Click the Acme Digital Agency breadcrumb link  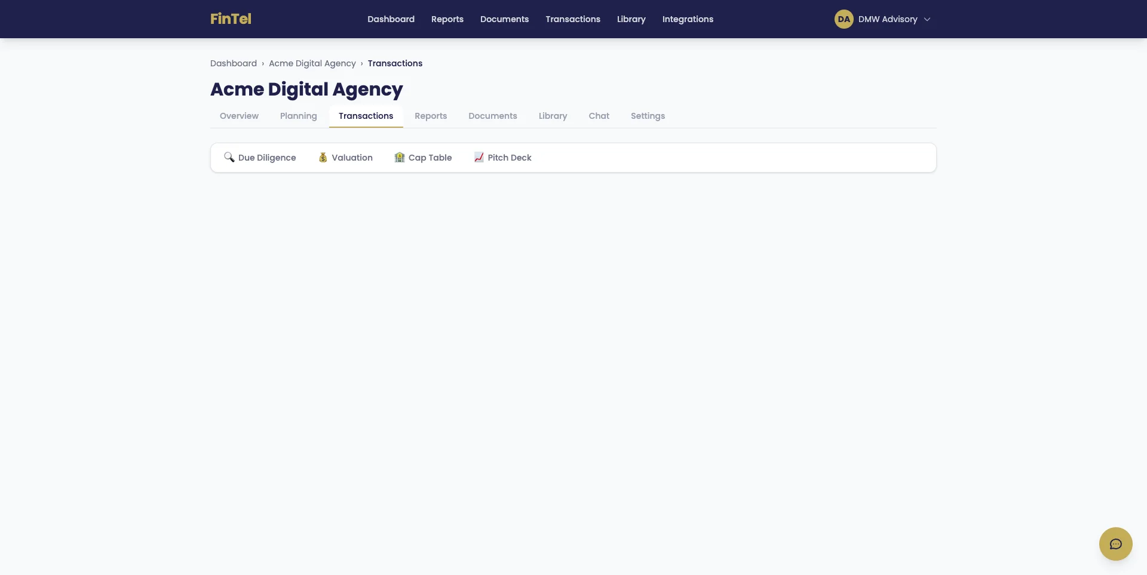pyautogui.click(x=312, y=63)
